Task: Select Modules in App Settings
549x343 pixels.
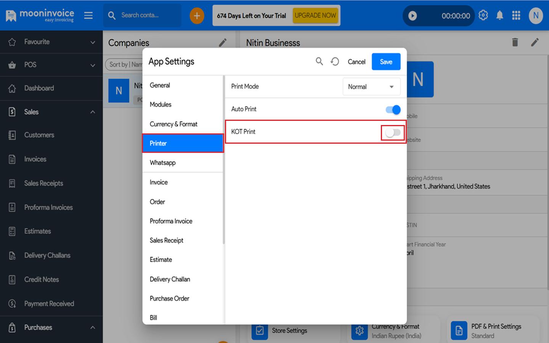Action: (183, 104)
